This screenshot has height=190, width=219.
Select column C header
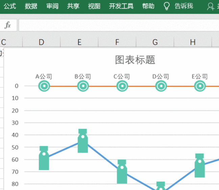point(11,42)
